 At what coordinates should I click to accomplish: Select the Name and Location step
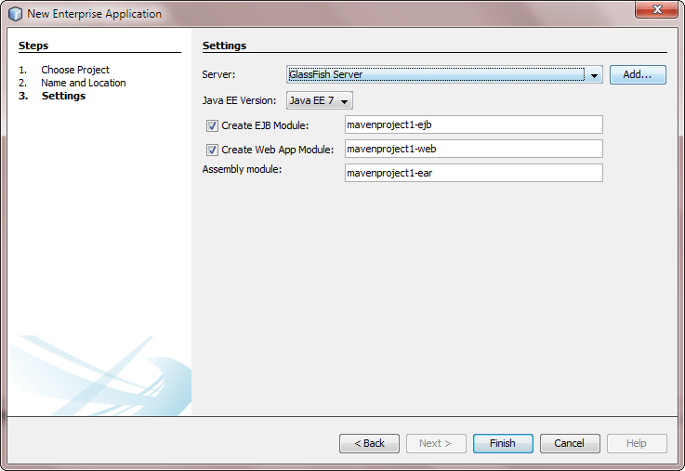[x=83, y=83]
